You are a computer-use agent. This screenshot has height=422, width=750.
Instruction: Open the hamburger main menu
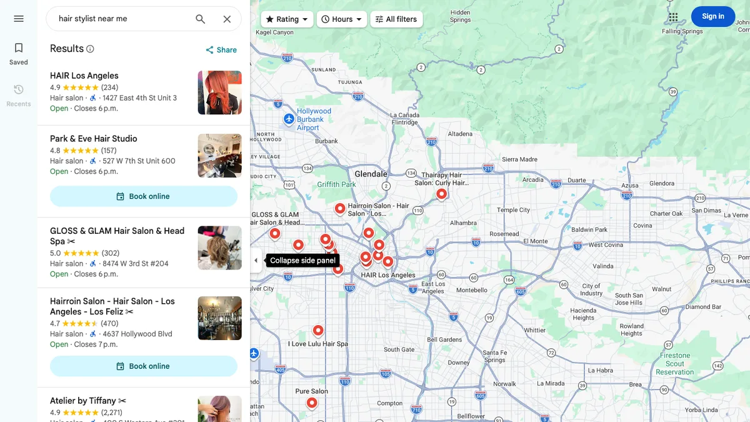pyautogui.click(x=19, y=19)
